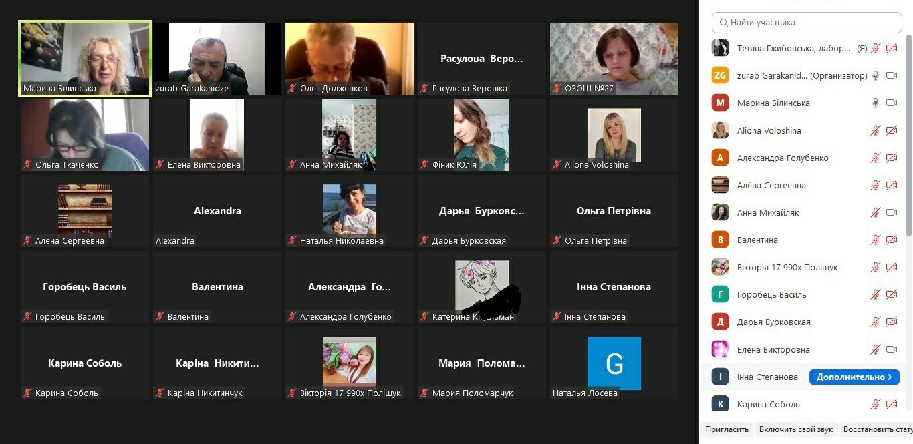Click camera-off icon for Александра Голубенко in list
The width and height of the screenshot is (913, 444).
pyautogui.click(x=892, y=158)
